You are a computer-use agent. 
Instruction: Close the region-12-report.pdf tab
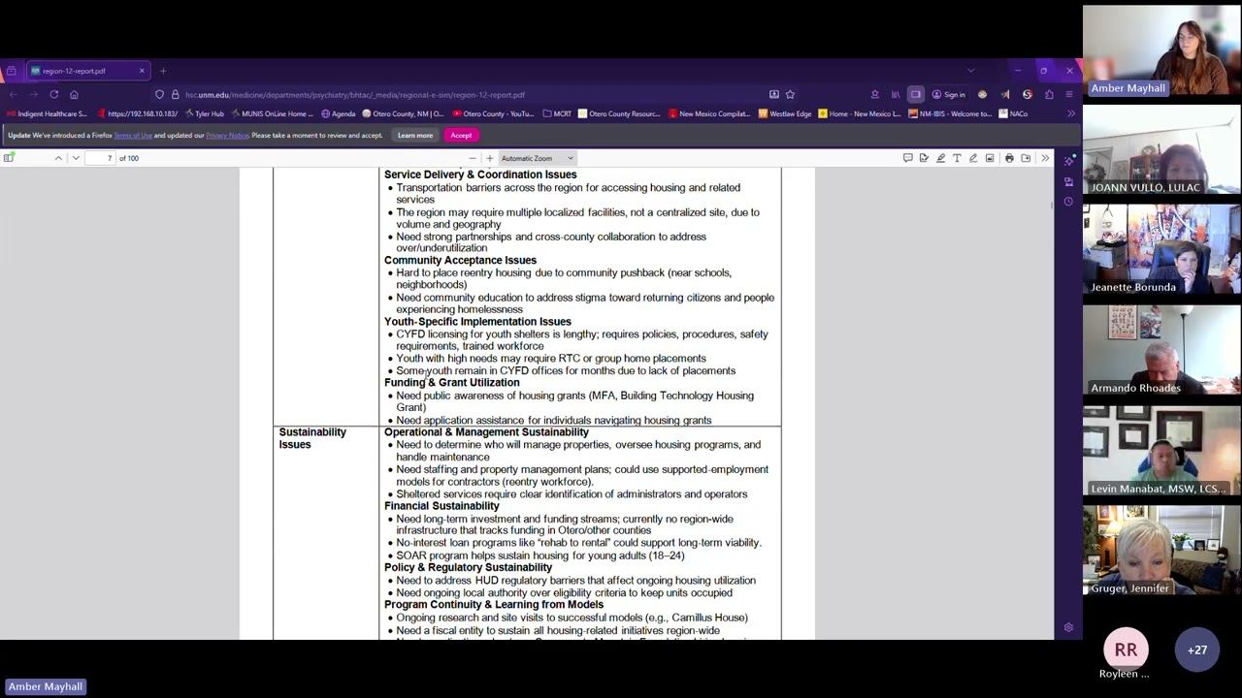(x=142, y=71)
